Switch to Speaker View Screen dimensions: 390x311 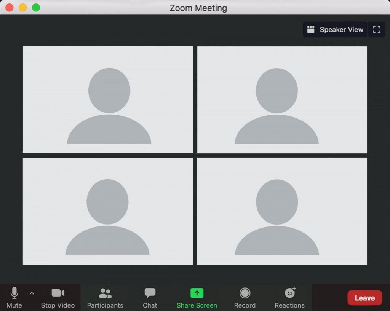[335, 30]
